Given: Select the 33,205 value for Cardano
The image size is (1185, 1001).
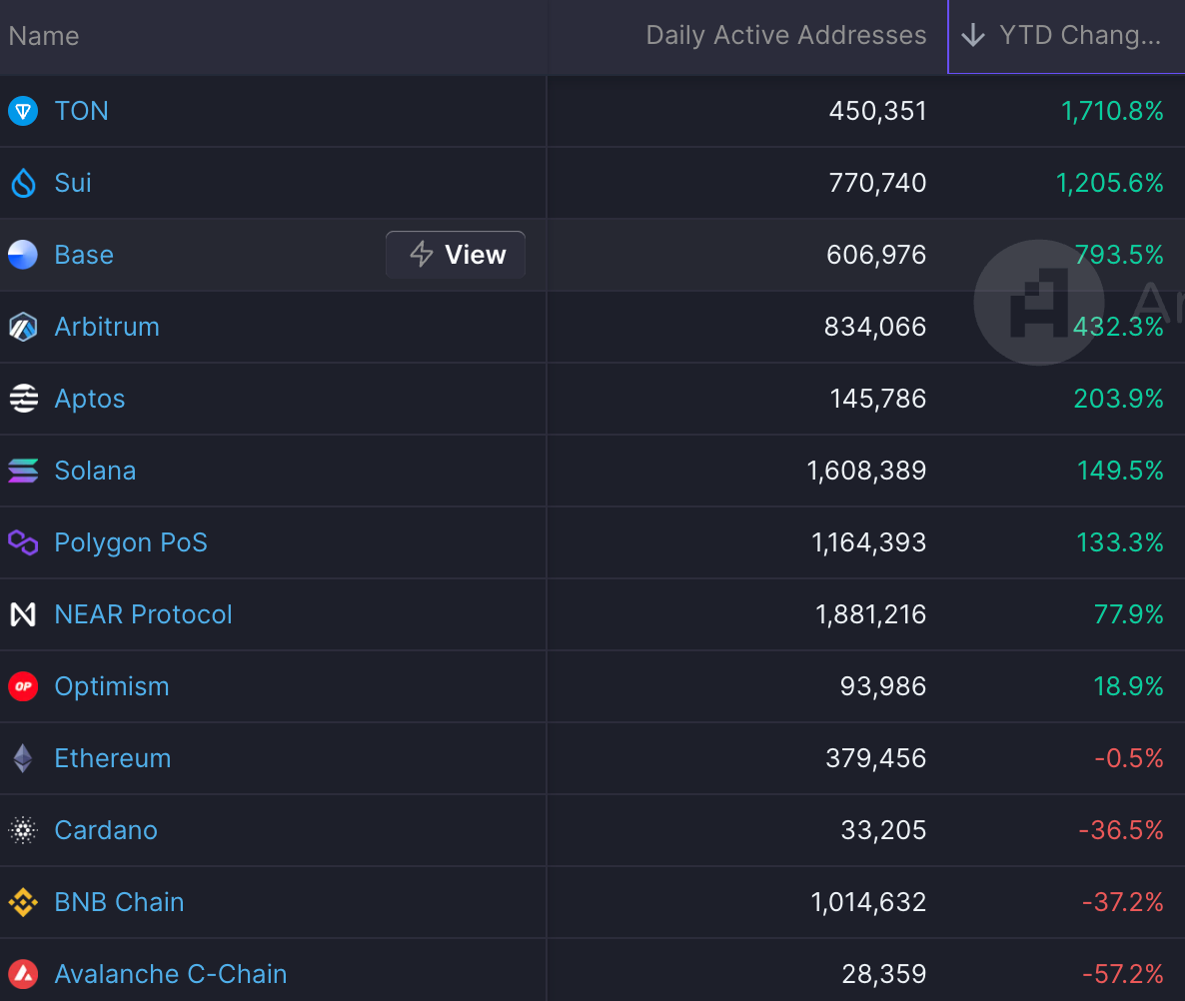Looking at the screenshot, I should [883, 830].
